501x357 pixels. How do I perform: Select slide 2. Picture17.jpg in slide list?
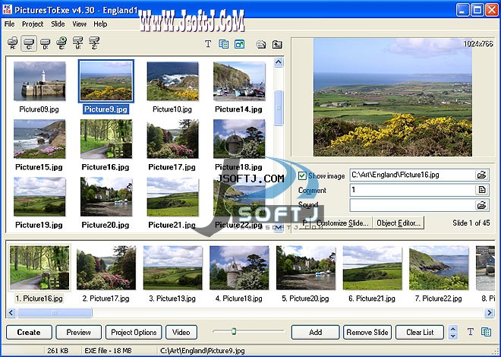(106, 268)
